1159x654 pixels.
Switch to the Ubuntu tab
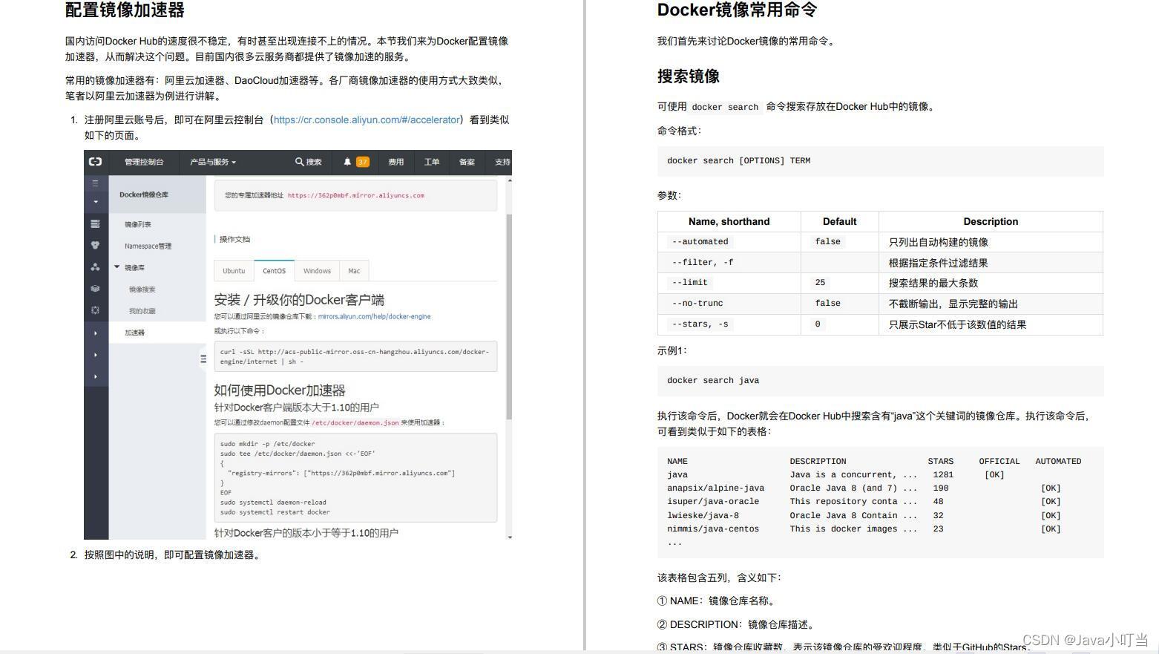(x=234, y=271)
